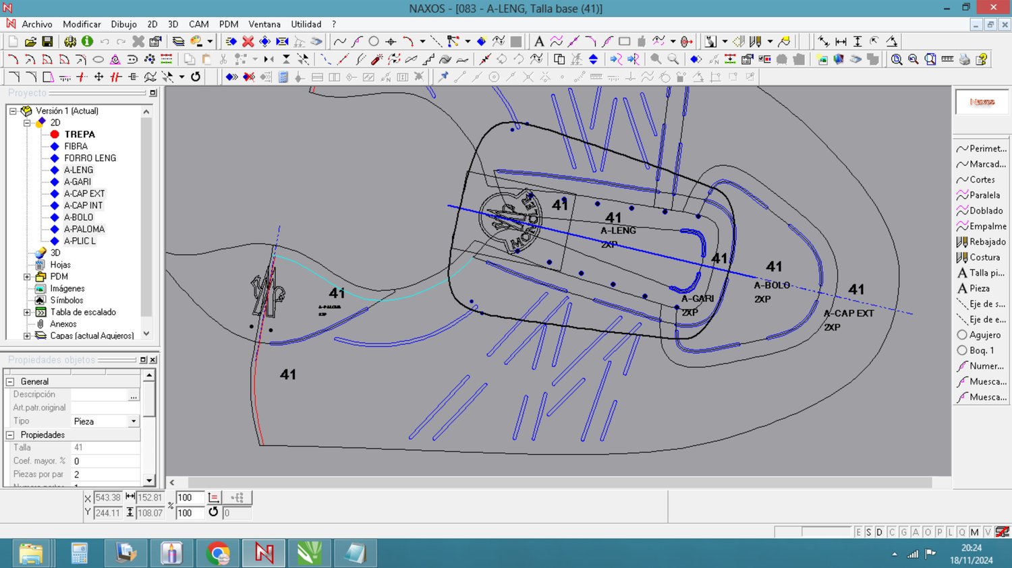Expand the PDM tree node
Viewport: 1012px width, 568px height.
pyautogui.click(x=27, y=277)
